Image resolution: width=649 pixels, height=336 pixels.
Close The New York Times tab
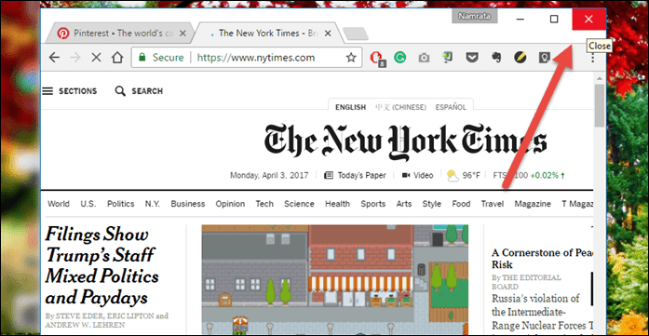[x=328, y=34]
